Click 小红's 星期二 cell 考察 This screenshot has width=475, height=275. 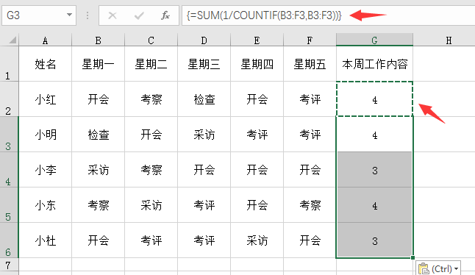(x=151, y=99)
